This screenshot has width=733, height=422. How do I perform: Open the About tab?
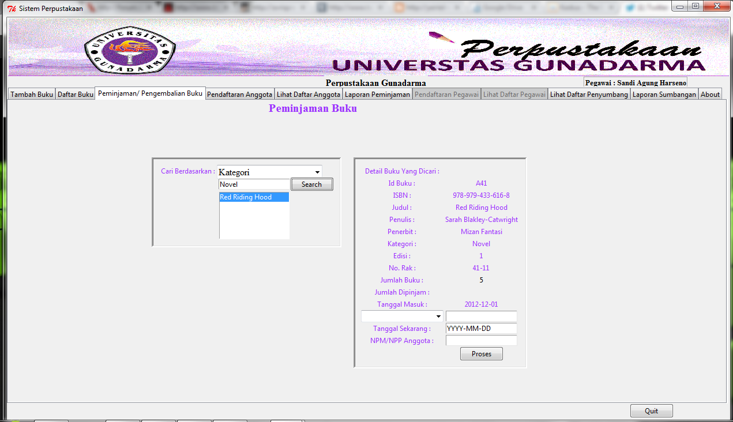(x=710, y=95)
